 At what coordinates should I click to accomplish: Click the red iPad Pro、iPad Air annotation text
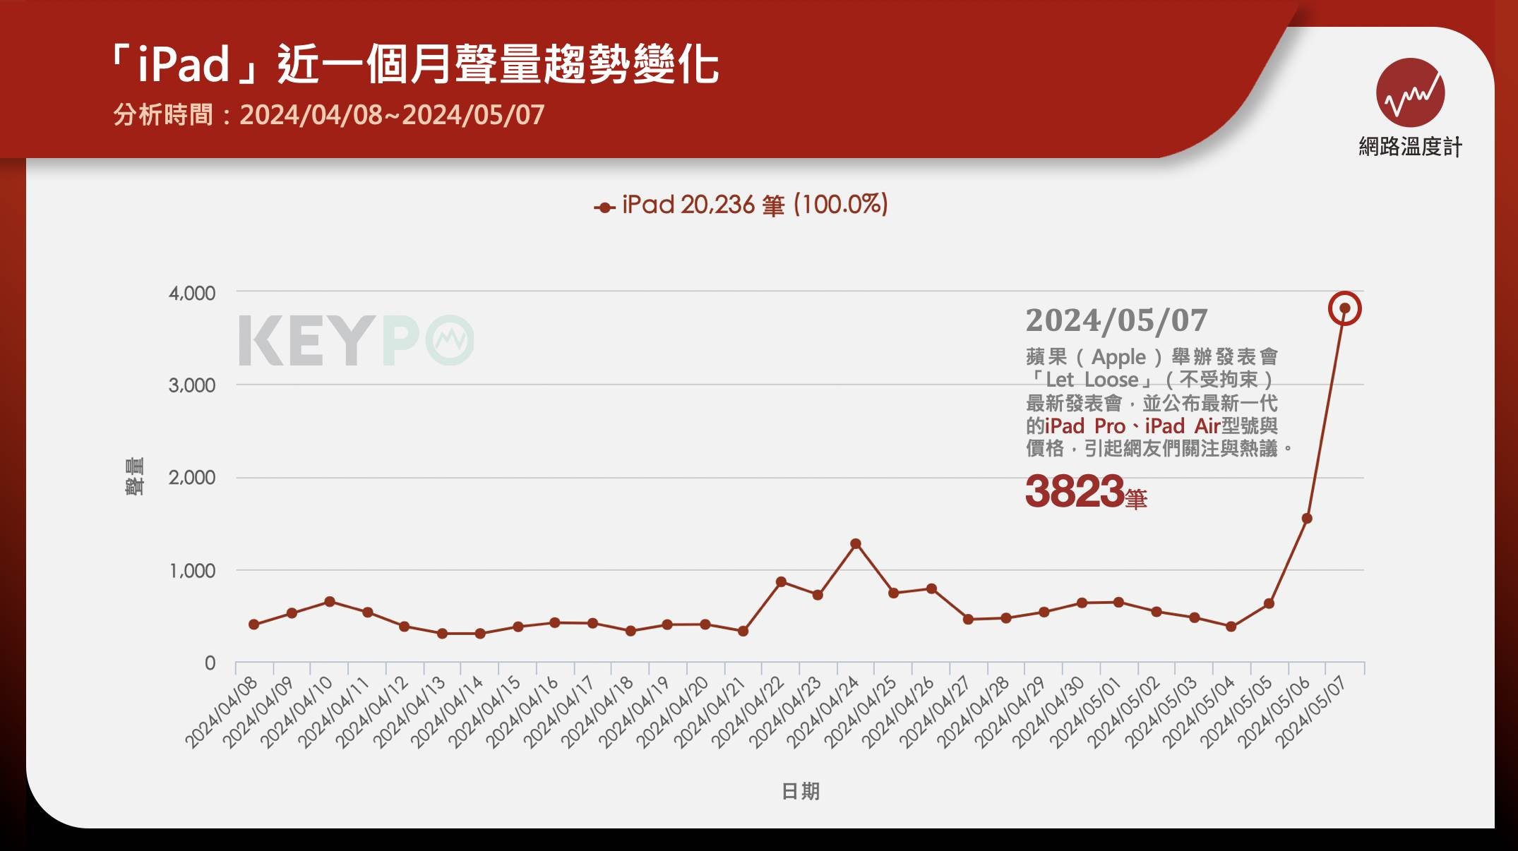click(x=1132, y=426)
